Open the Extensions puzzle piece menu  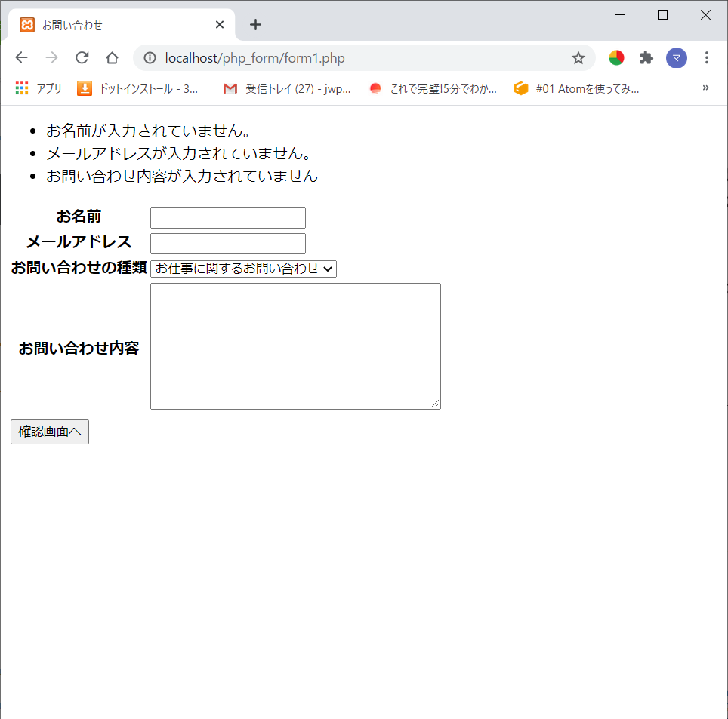click(646, 57)
